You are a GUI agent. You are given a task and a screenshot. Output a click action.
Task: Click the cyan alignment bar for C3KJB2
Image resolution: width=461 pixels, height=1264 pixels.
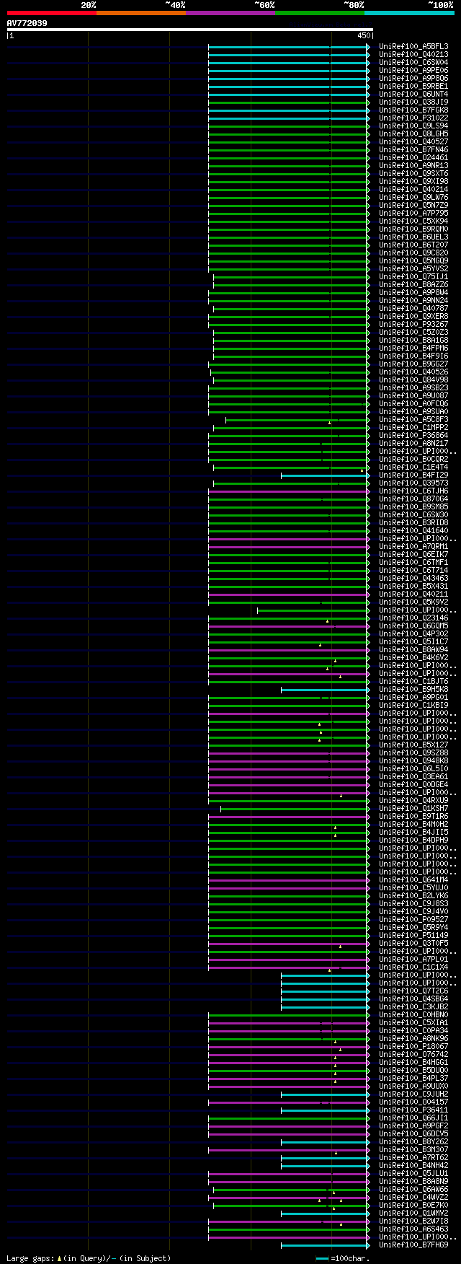[325, 1007]
